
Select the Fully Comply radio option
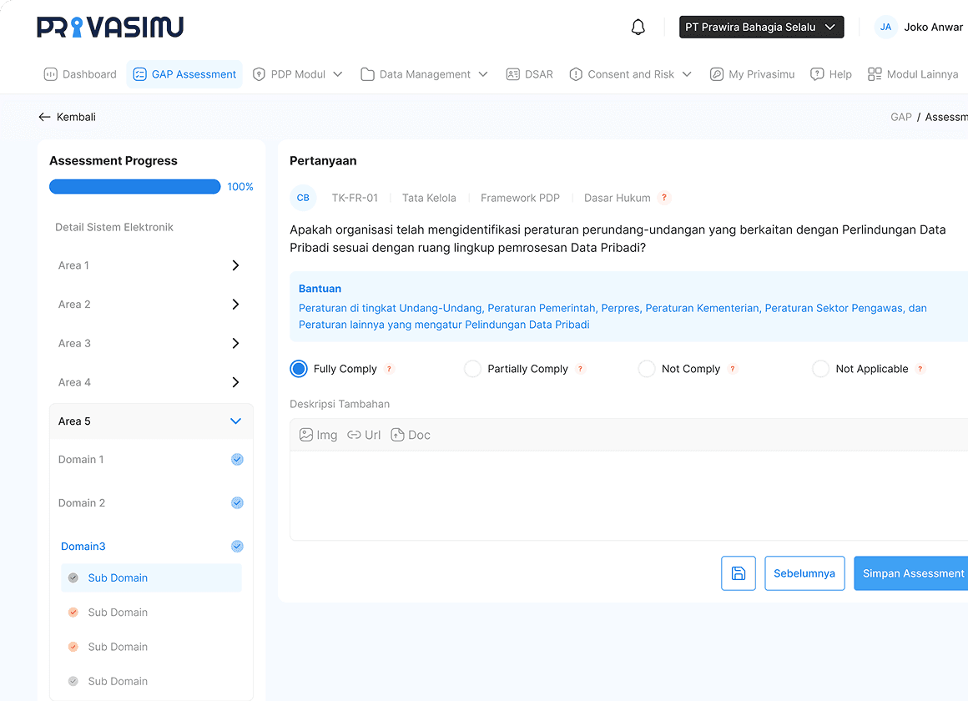click(x=299, y=369)
